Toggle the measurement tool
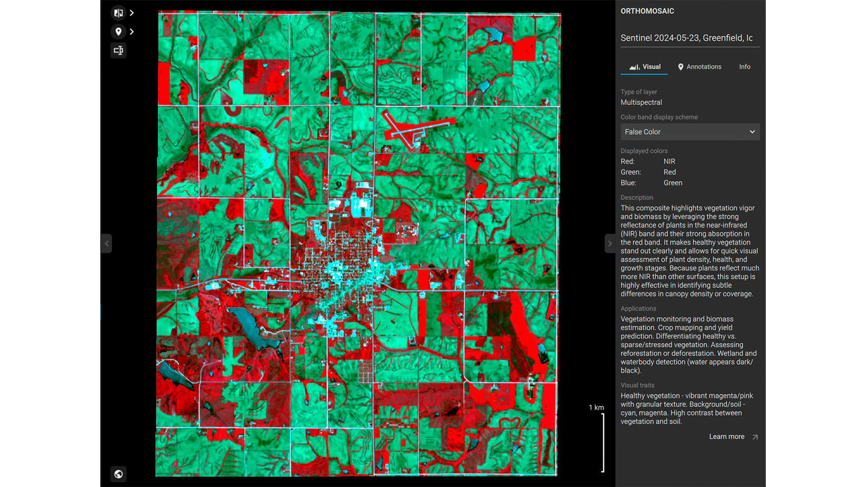Viewport: 866px width, 487px height. pyautogui.click(x=119, y=50)
